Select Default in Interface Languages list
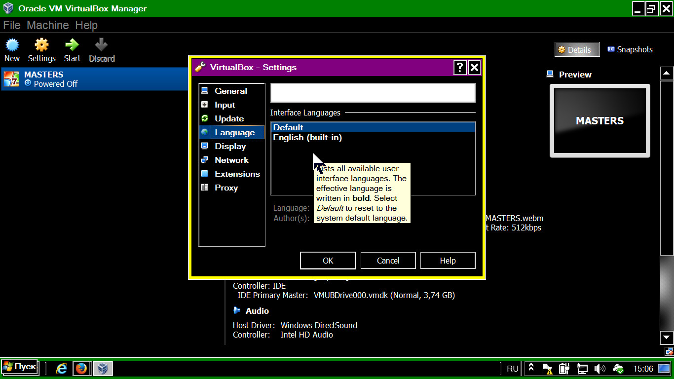674x379 pixels. (x=373, y=127)
